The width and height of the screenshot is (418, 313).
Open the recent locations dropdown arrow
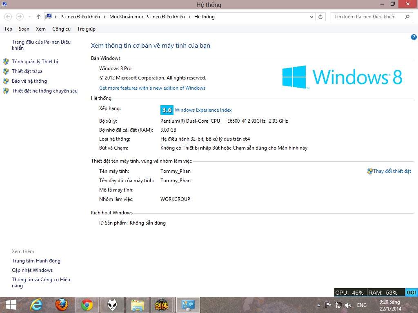(x=29, y=17)
